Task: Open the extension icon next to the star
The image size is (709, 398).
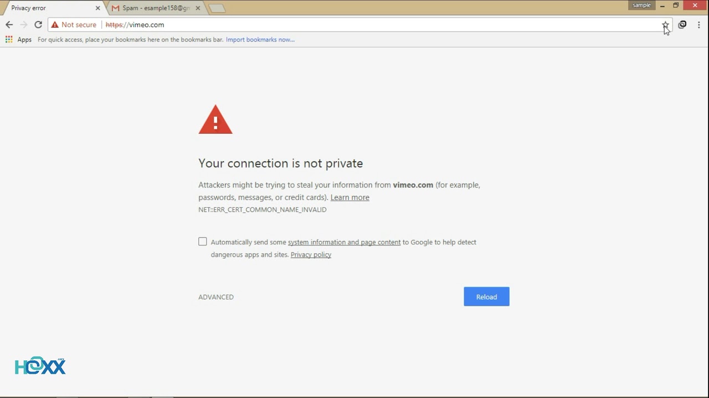Action: 682,24
